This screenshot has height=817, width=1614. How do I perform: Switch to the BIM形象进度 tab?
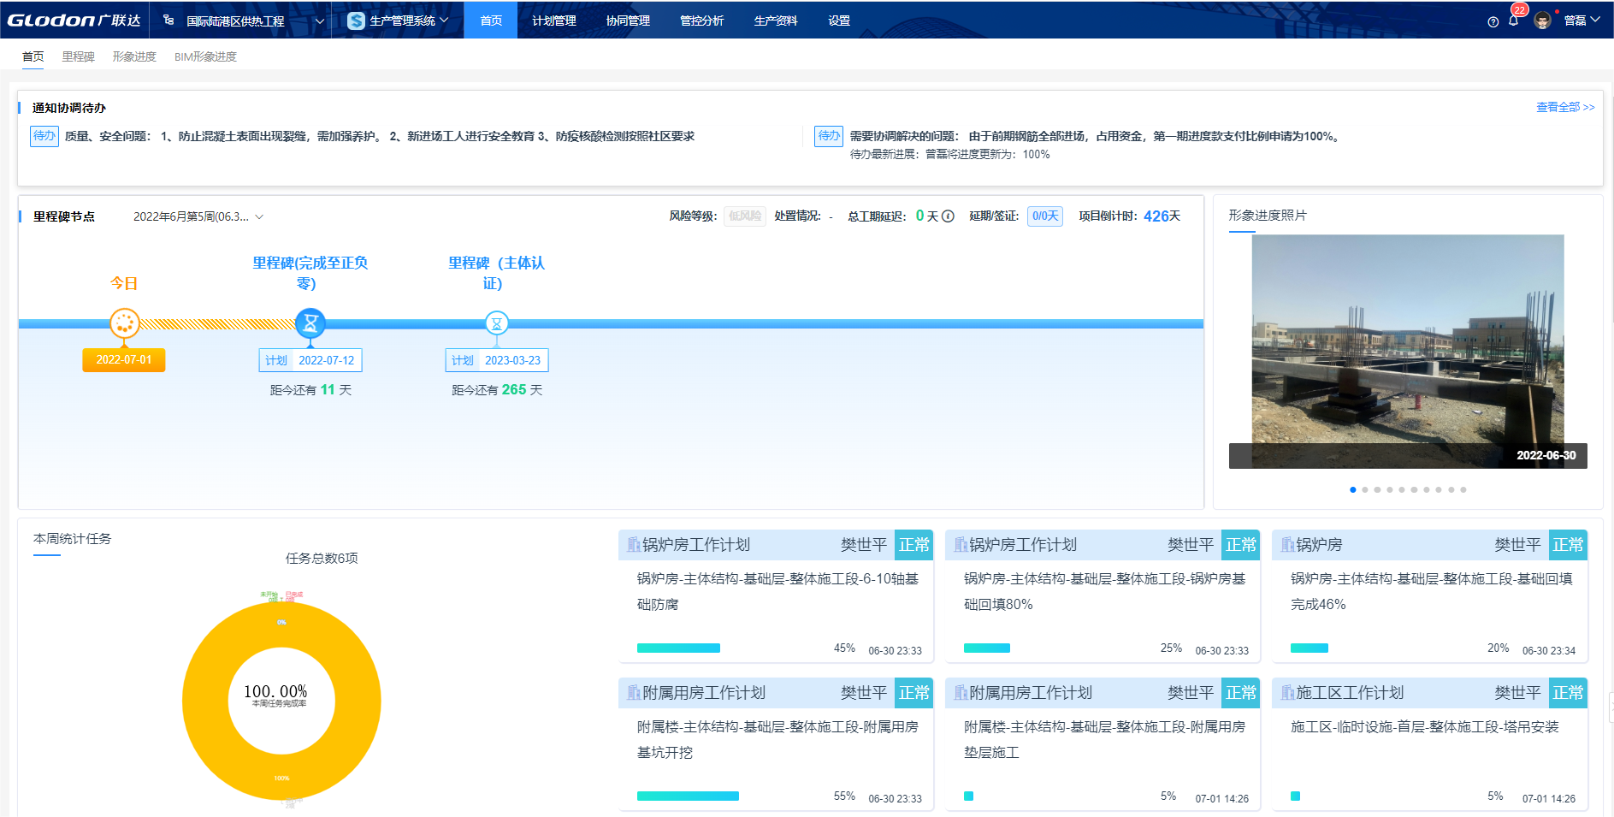pos(205,56)
